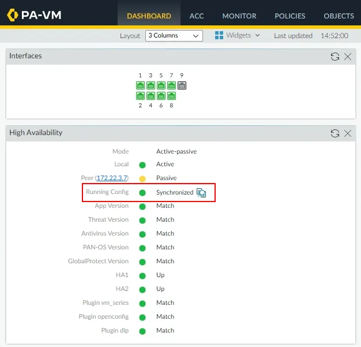Screen dimensions: 361x347
Task: Open the Layout 3 Columns dropdown
Action: [174, 36]
